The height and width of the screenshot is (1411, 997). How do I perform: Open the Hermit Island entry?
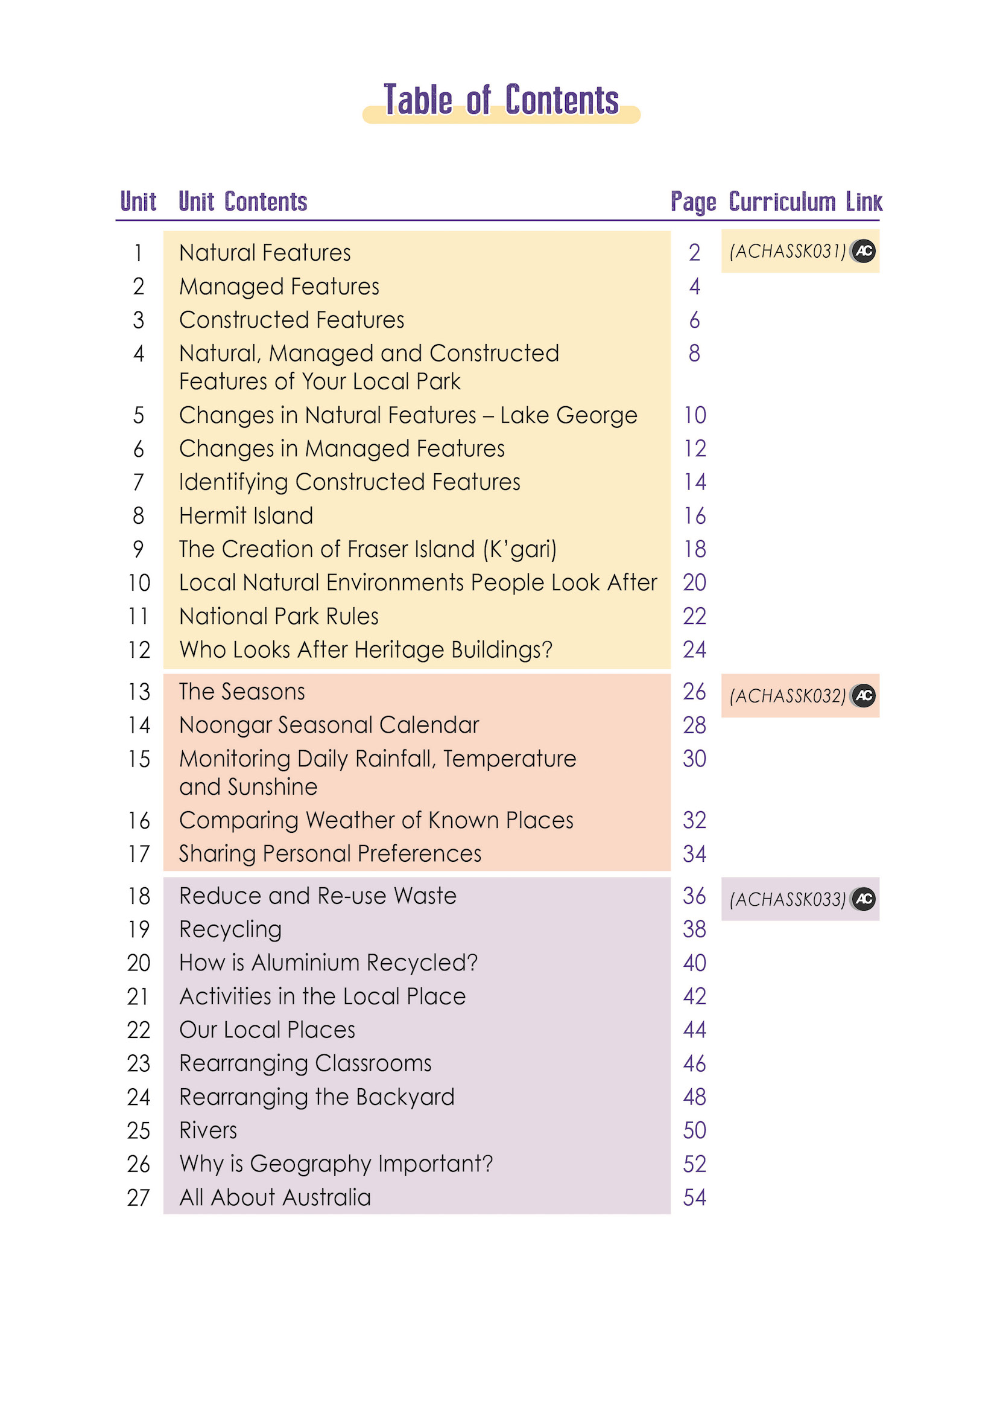click(x=245, y=515)
